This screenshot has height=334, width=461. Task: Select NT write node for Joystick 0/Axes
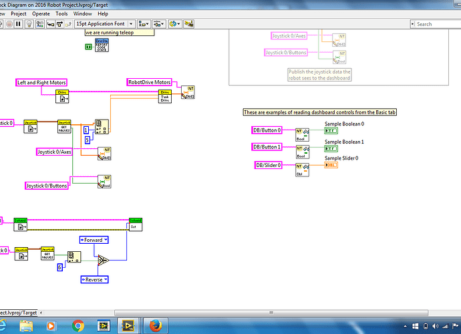pos(104,154)
